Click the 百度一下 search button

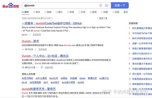tap(120, 5)
